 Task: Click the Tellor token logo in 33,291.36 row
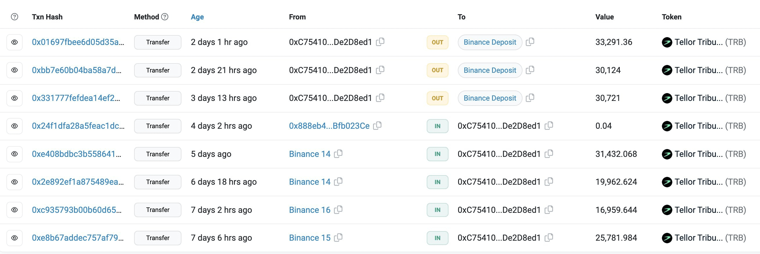[x=667, y=42]
